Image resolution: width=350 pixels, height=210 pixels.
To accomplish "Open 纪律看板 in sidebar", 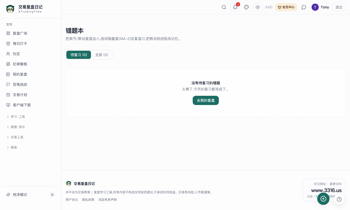I will [x=31, y=64].
